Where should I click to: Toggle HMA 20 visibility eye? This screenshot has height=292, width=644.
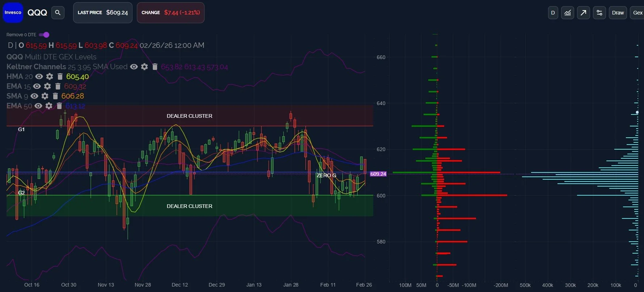click(39, 76)
